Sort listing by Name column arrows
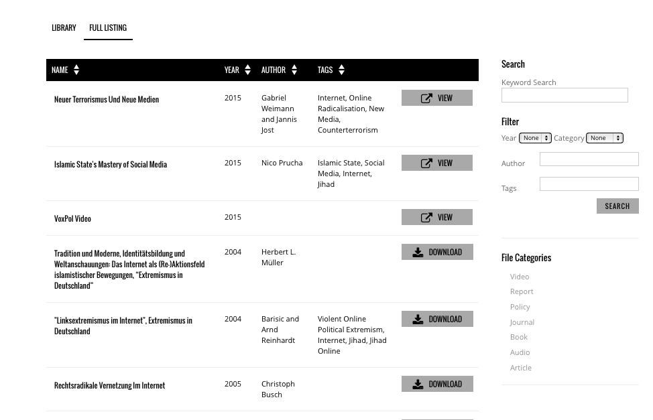This screenshot has height=420, width=653. coord(76,70)
